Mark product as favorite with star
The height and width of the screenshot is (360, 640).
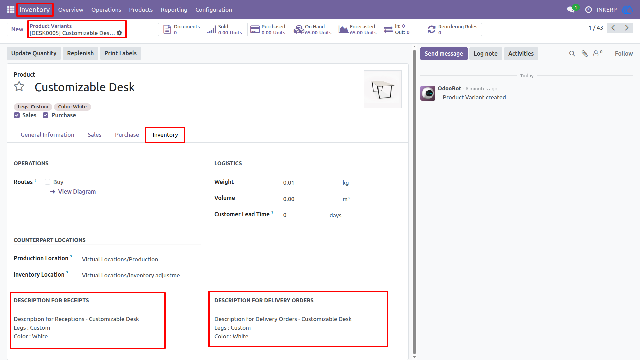(x=19, y=87)
